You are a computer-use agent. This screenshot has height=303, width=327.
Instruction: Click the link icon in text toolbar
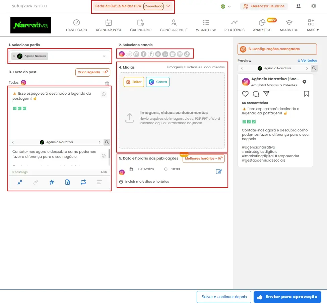36,182
